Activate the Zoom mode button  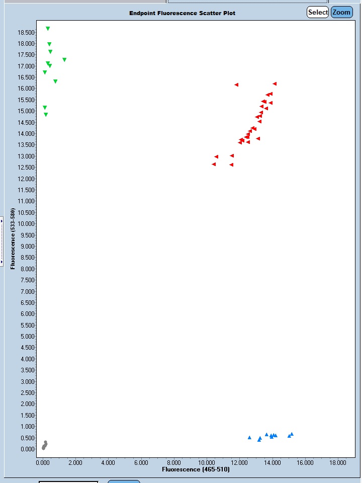[x=341, y=13]
